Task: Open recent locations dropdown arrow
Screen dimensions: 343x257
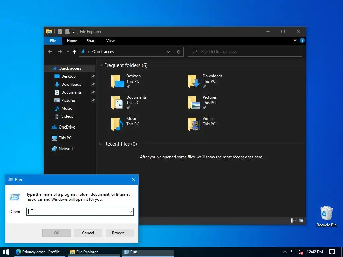Action: 68,52
